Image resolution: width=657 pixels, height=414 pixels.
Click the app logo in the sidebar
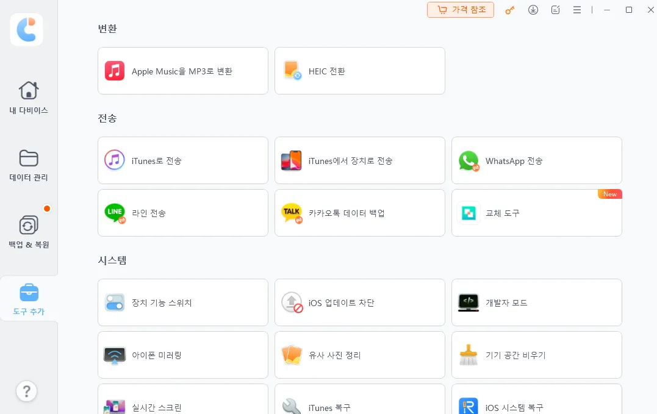tap(26, 30)
